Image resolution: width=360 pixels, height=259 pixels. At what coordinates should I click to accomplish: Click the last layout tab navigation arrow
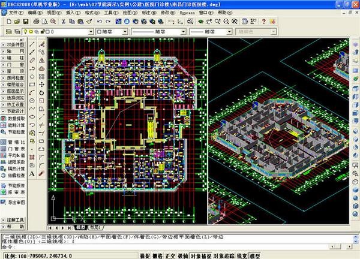pos(70,228)
